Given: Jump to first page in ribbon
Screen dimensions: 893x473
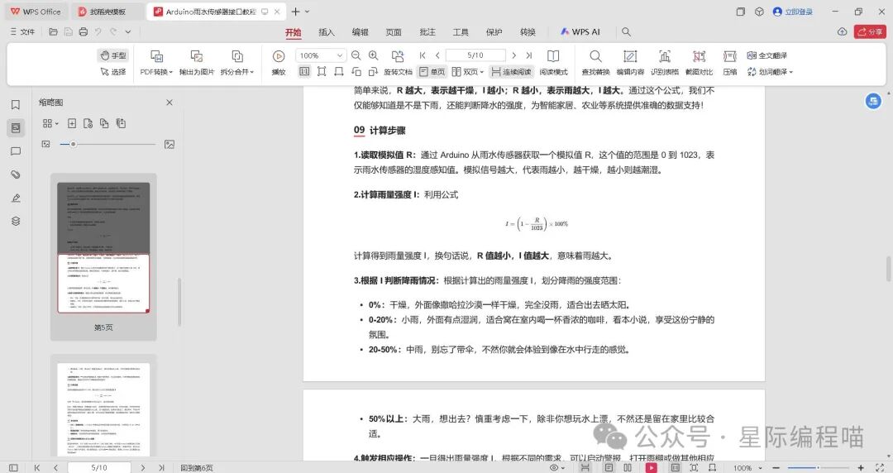Looking at the screenshot, I should tap(422, 55).
